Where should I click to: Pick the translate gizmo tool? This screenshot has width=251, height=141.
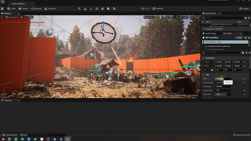click(148, 17)
